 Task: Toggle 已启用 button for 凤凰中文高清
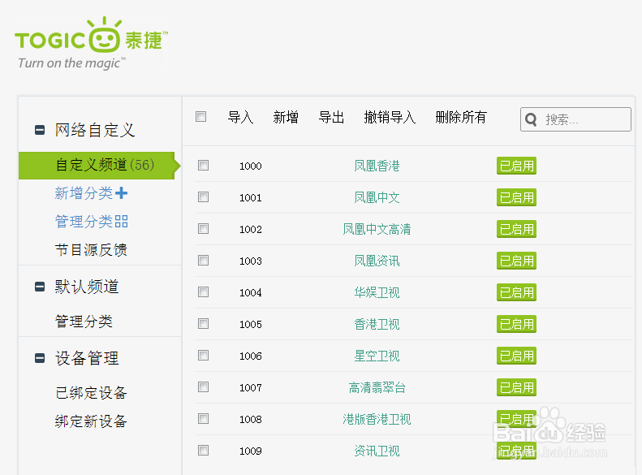516,229
